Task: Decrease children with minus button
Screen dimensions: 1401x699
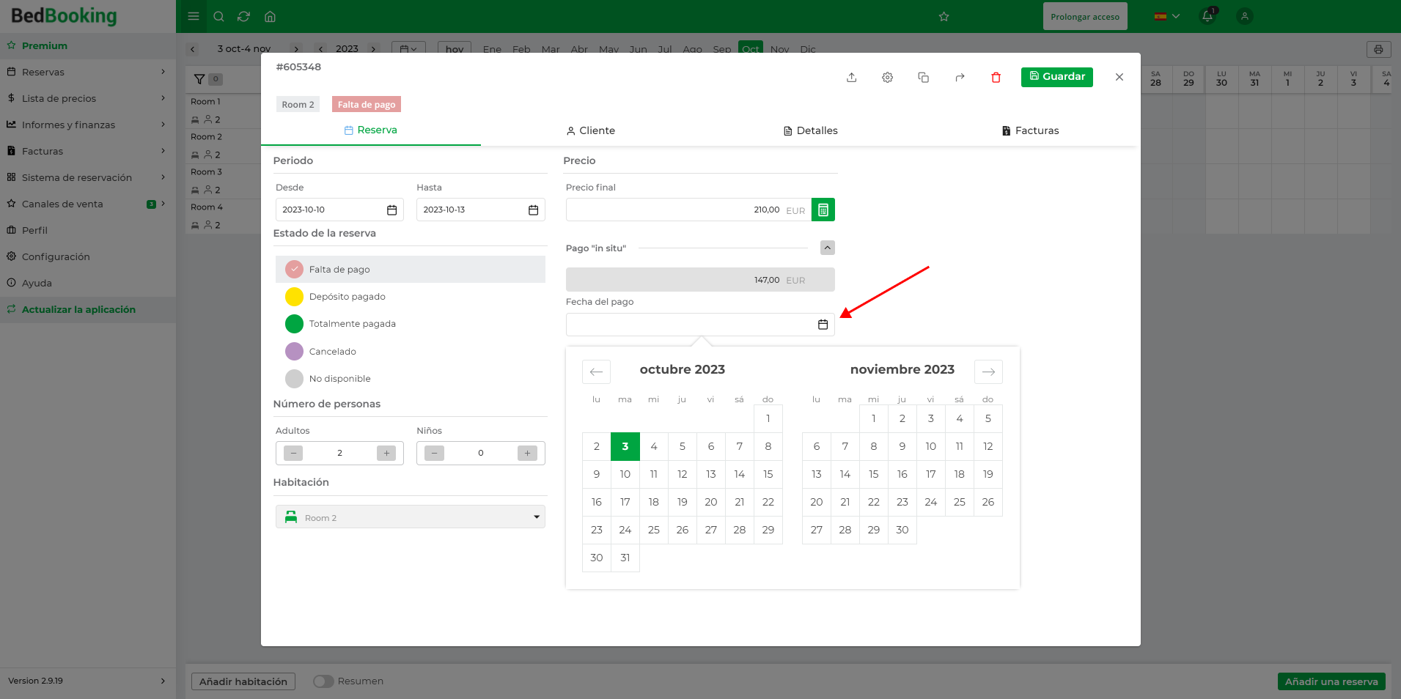Action: point(434,453)
